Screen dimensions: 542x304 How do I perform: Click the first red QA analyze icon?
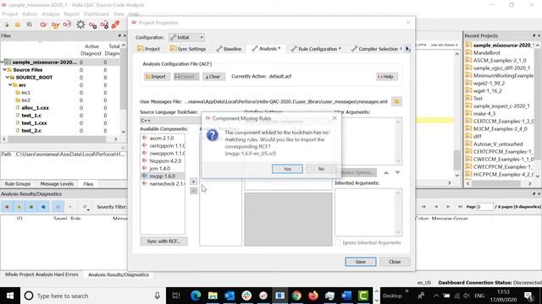coord(43,24)
